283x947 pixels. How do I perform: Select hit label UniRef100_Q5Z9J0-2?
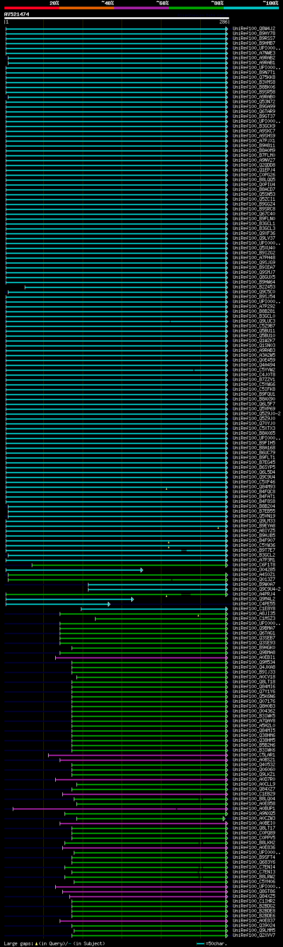[x=256, y=413]
